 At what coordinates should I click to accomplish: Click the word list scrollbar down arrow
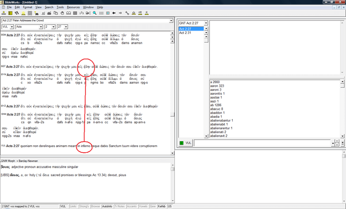[342, 136]
